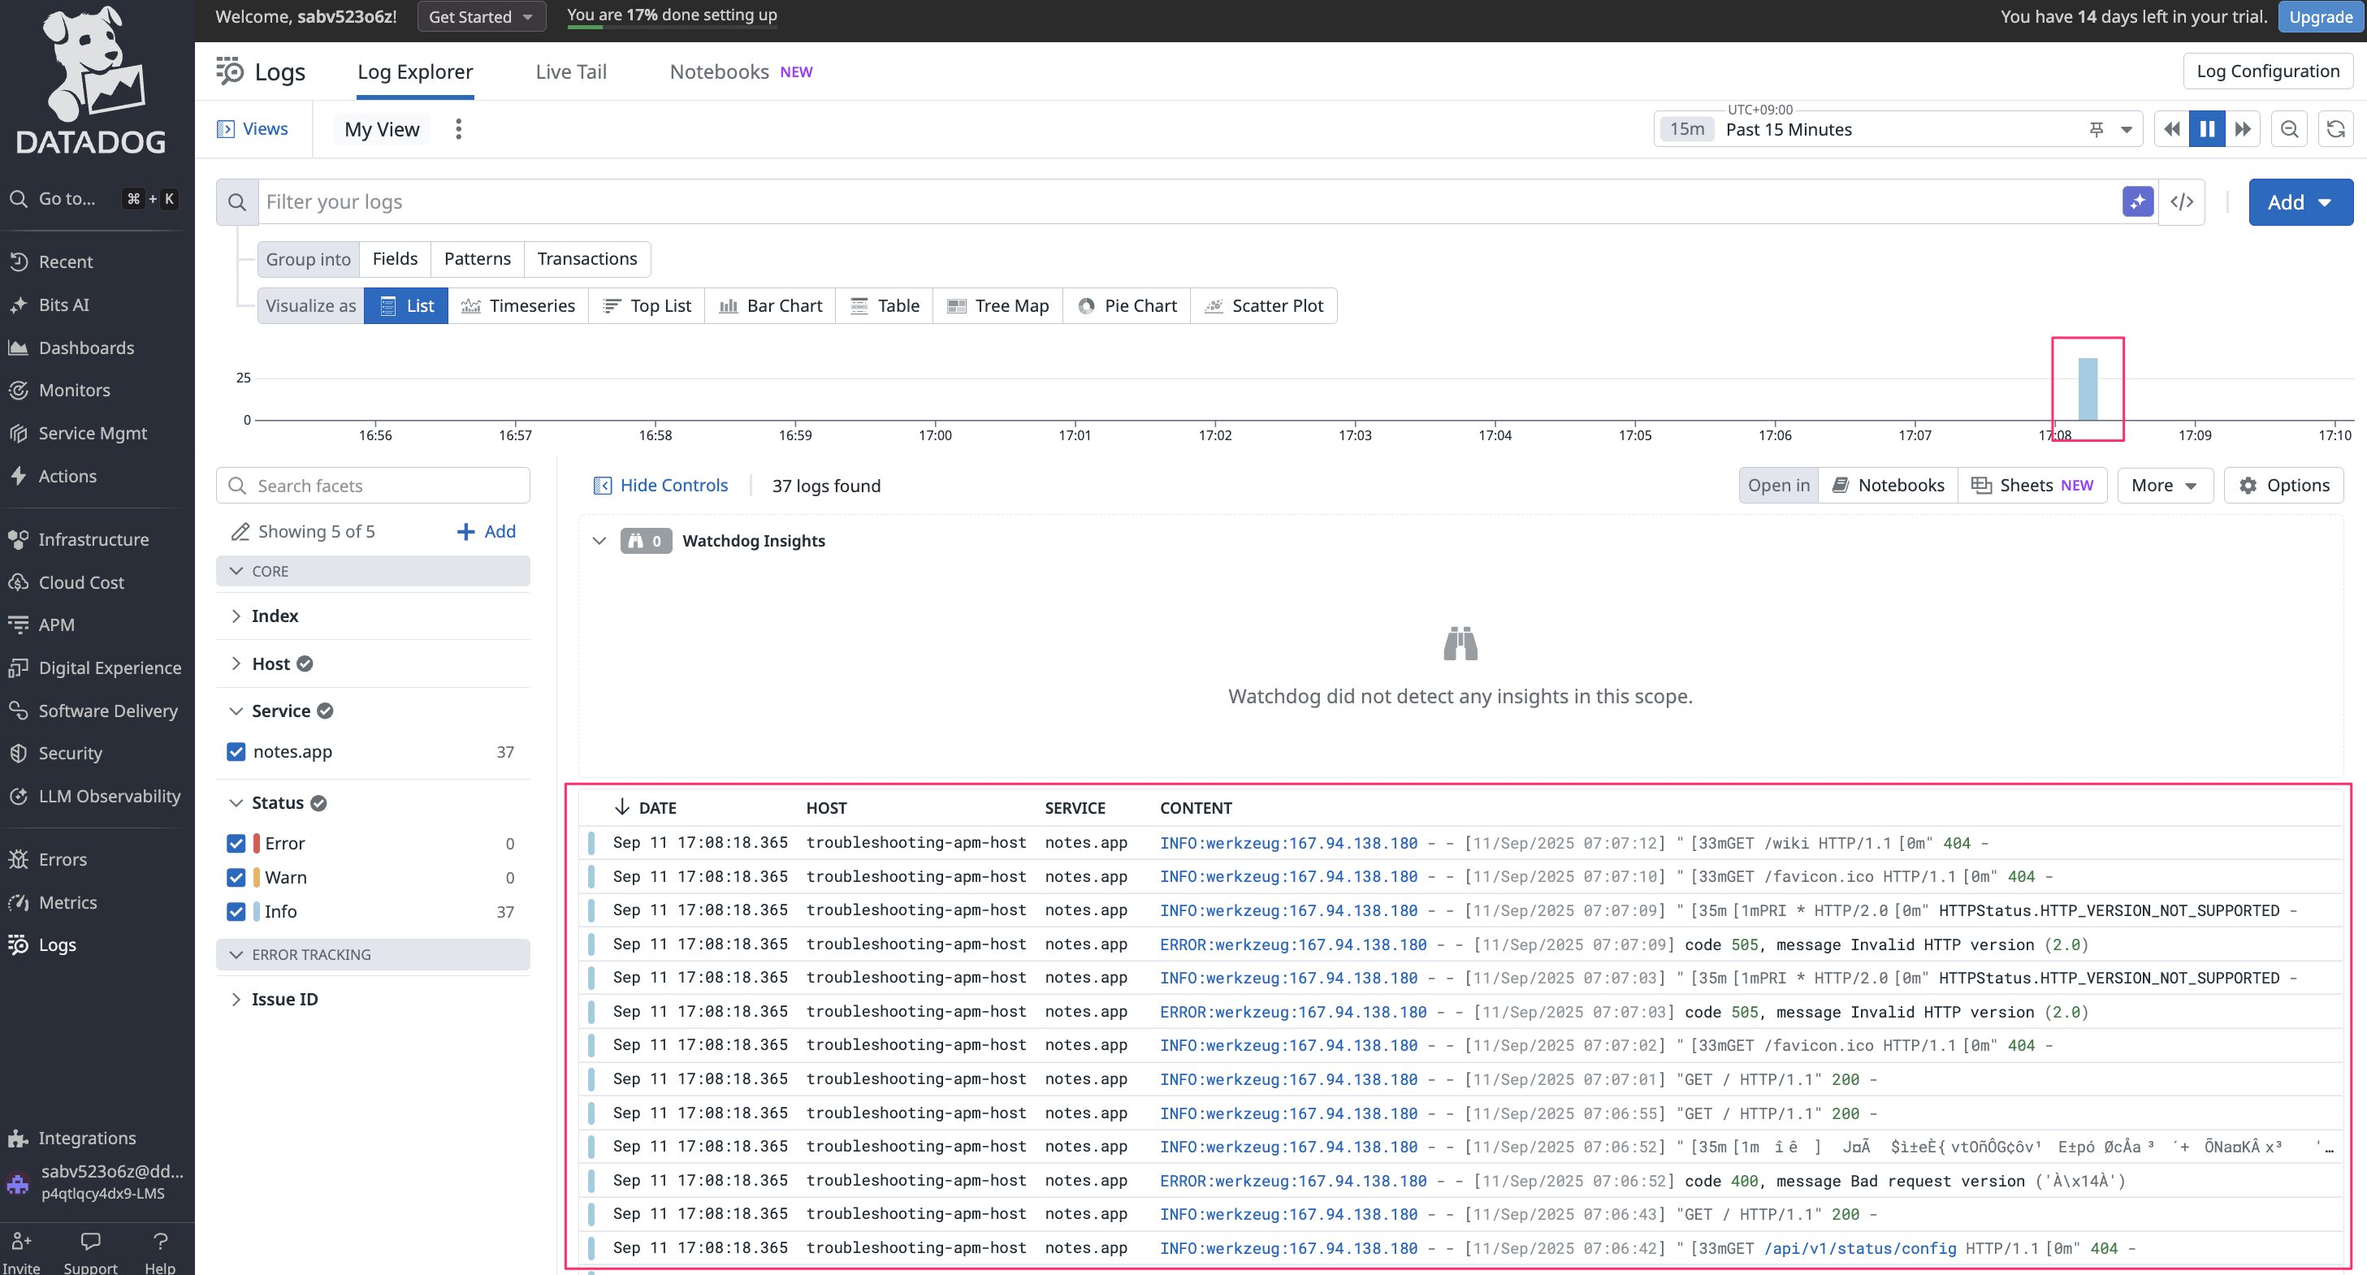2367x1275 pixels.
Task: Group logs into Transactions
Action: pos(586,259)
